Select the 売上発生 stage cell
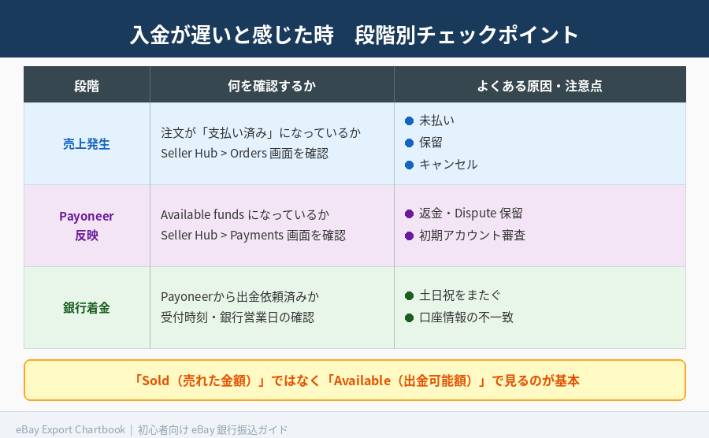 [x=87, y=144]
